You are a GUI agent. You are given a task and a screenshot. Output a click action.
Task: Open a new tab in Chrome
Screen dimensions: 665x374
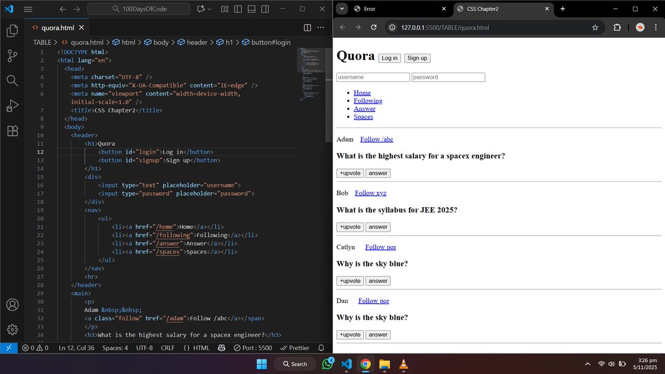562,8
